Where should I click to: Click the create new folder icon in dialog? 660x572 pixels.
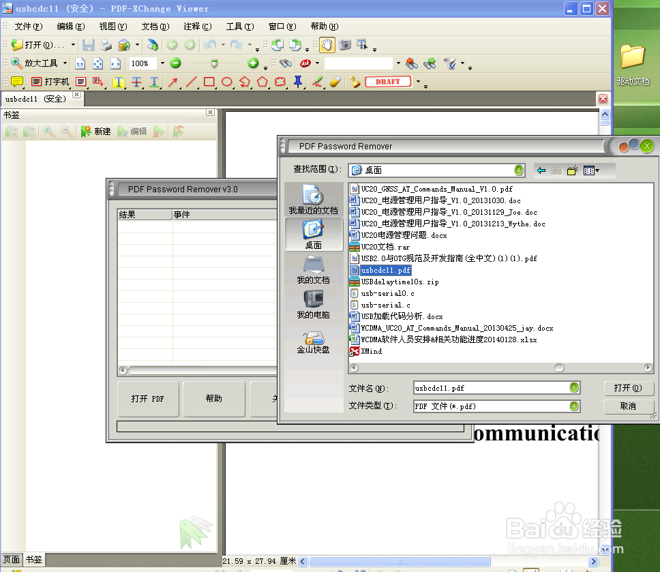[573, 170]
